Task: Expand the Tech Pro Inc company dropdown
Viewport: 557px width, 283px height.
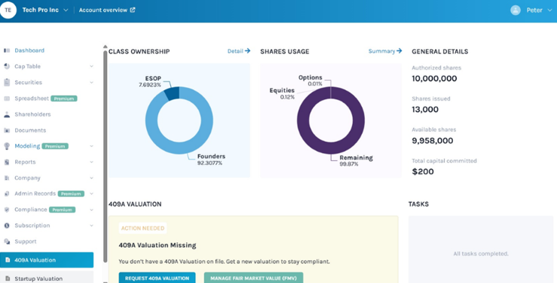Action: (x=66, y=10)
